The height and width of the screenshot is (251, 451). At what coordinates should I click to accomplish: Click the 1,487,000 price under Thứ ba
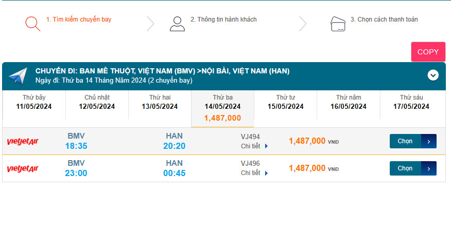[x=222, y=118]
